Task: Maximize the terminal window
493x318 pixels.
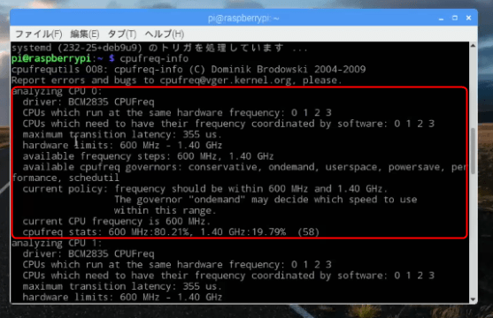Action: click(455, 18)
